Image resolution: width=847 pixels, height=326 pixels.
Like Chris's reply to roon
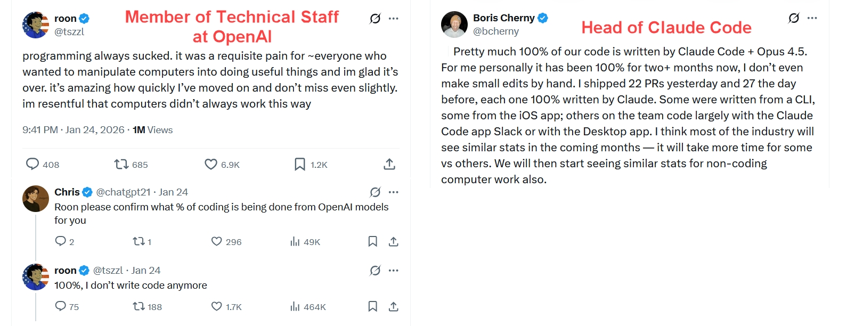point(216,241)
